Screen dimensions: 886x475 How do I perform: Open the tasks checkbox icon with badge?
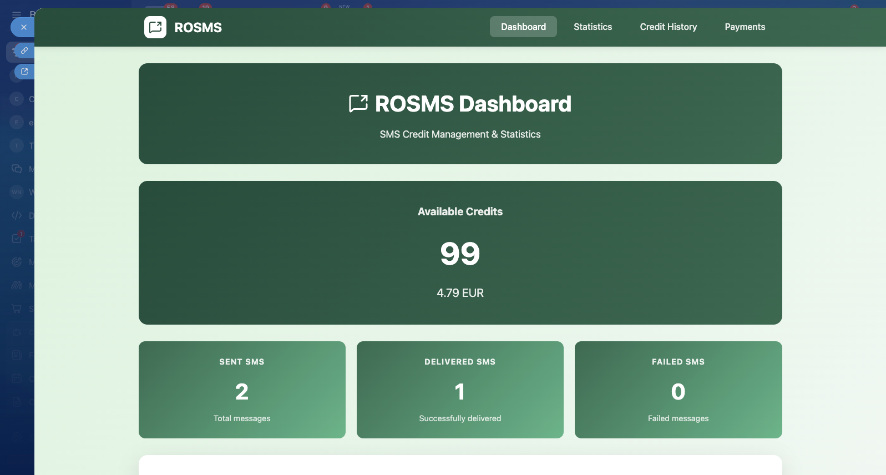[17, 239]
